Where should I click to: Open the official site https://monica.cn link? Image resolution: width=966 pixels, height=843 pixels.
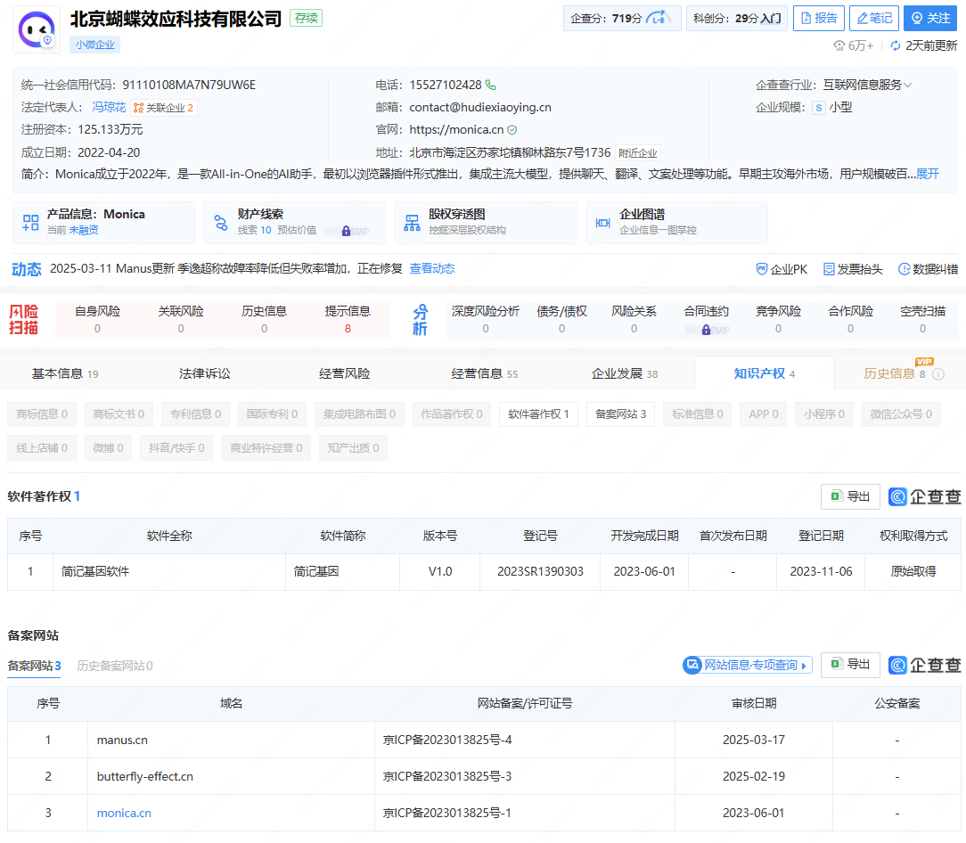[456, 130]
